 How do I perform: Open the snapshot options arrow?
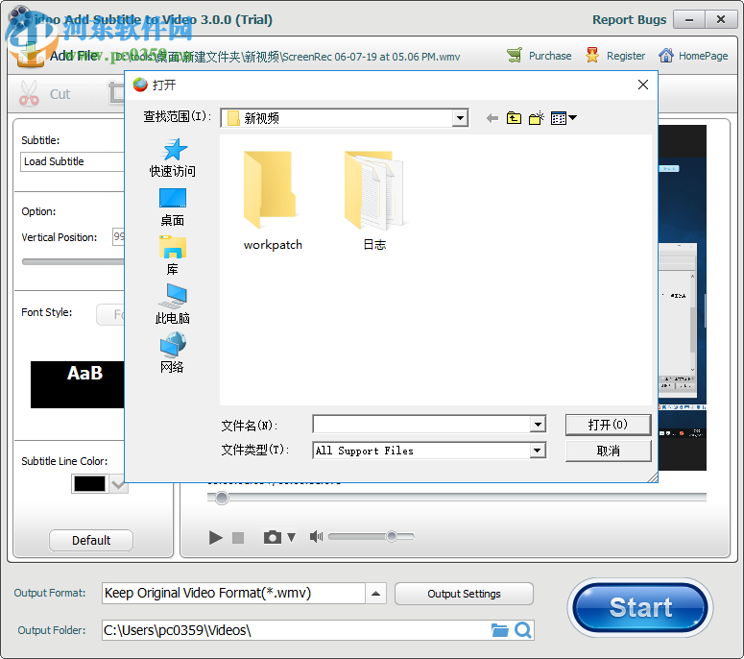291,537
